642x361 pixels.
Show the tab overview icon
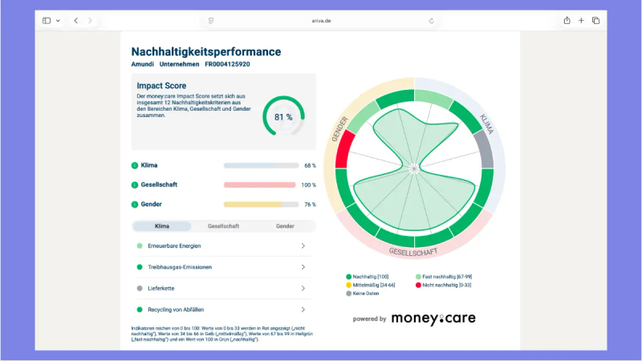[595, 21]
